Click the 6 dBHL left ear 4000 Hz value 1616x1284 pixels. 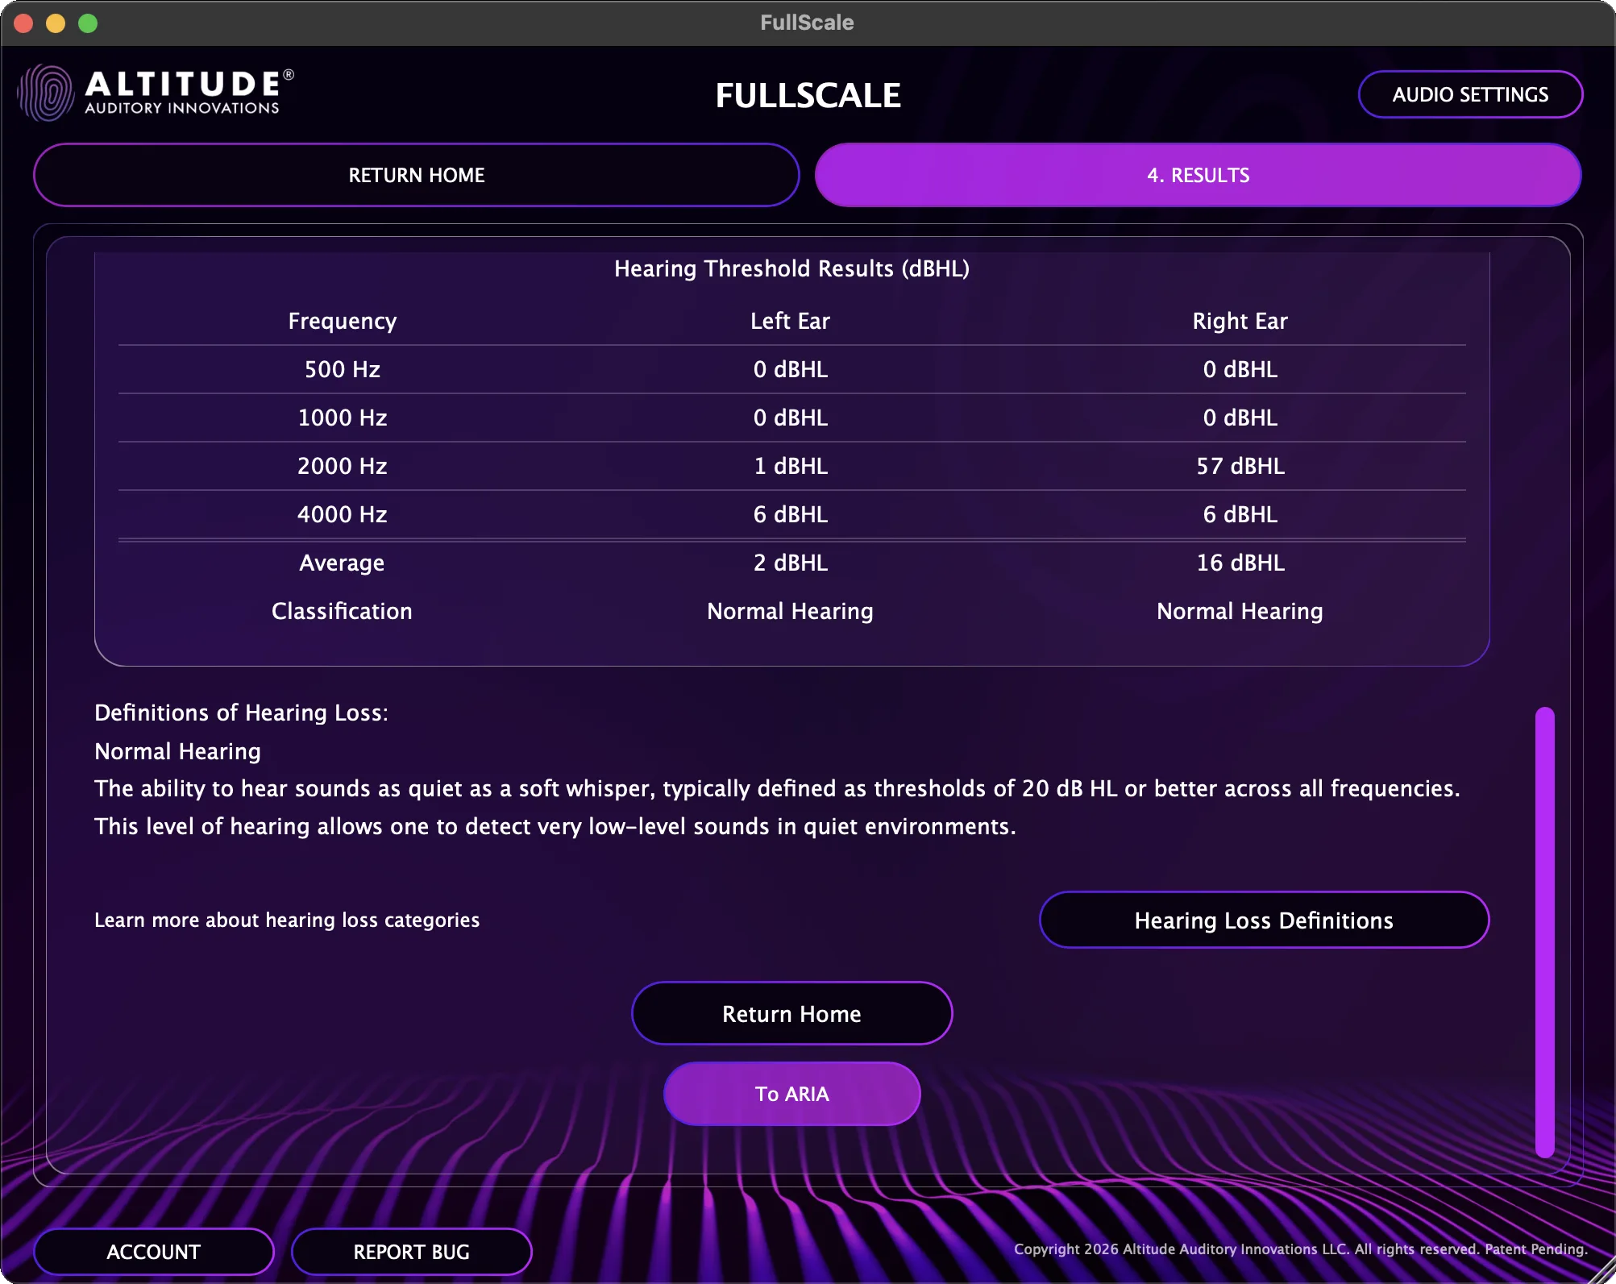[790, 514]
